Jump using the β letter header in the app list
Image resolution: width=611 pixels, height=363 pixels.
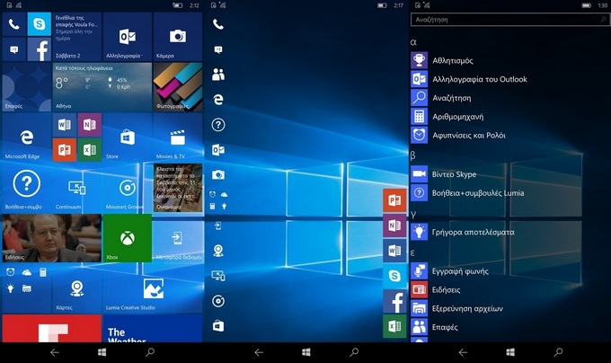[x=413, y=155]
